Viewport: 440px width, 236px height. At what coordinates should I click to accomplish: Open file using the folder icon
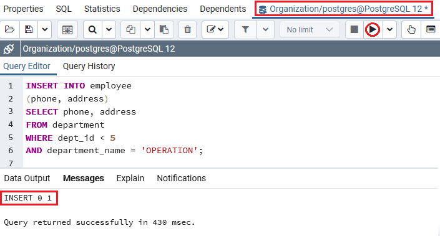click(x=9, y=29)
